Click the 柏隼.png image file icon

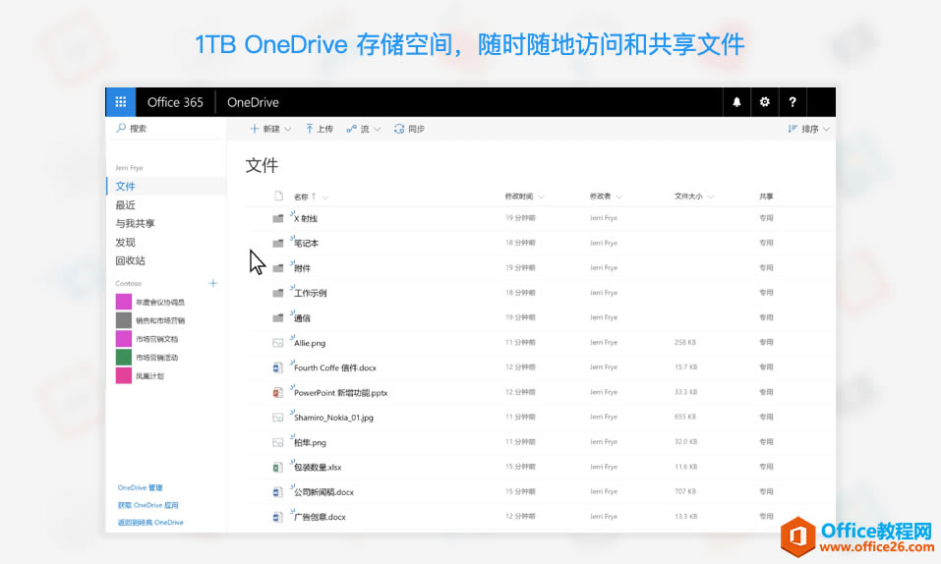pos(278,442)
